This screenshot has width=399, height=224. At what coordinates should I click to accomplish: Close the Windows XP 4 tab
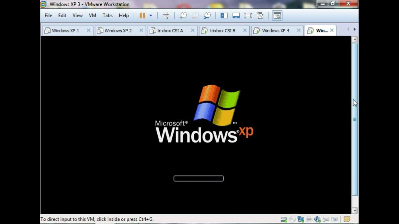click(x=299, y=30)
